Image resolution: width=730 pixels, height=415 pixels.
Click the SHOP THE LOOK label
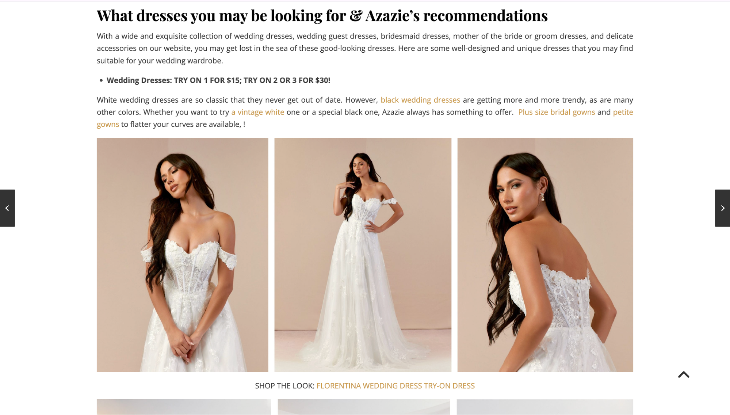[284, 386]
